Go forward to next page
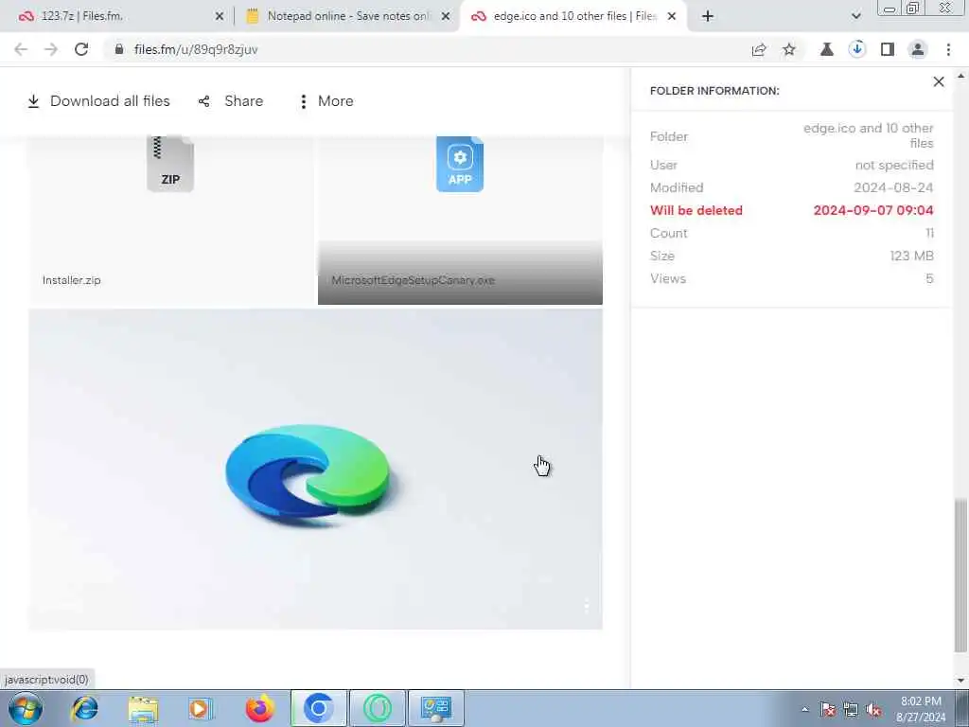 (x=51, y=49)
